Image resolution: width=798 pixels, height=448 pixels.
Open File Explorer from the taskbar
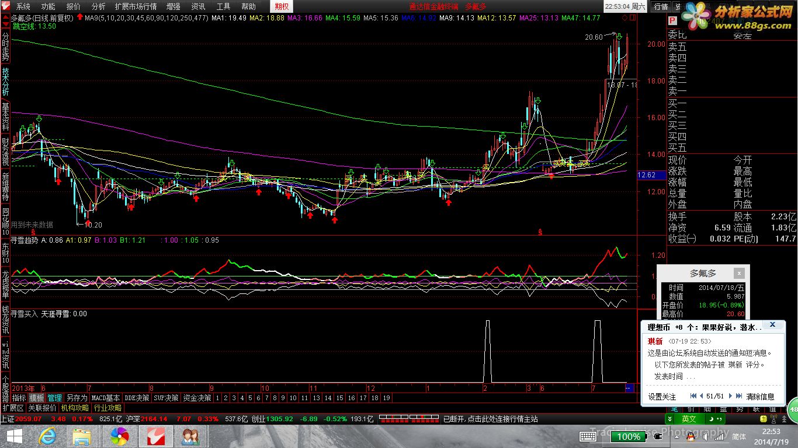coord(82,436)
